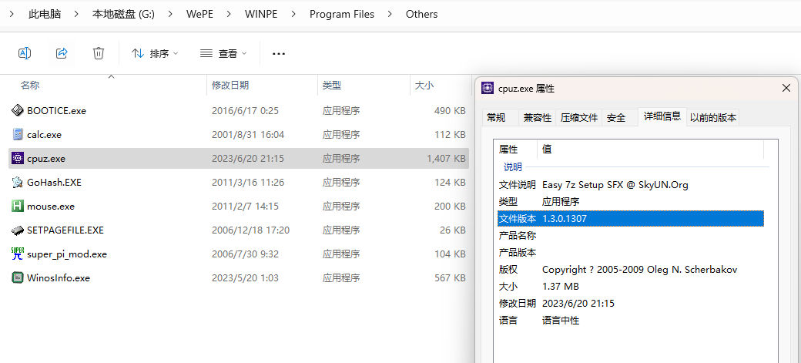Viewport: 801px width, 363px height.
Task: Switch to the 常规 tab
Action: click(x=496, y=117)
